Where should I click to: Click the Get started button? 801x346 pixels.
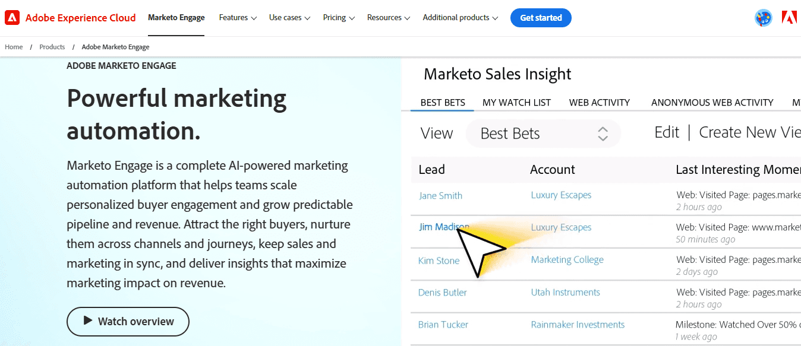tap(540, 18)
